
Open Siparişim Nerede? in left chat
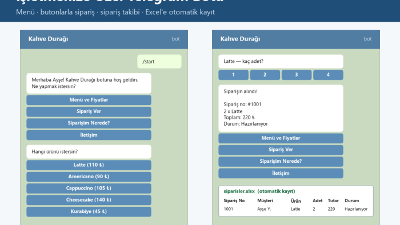coord(89,123)
